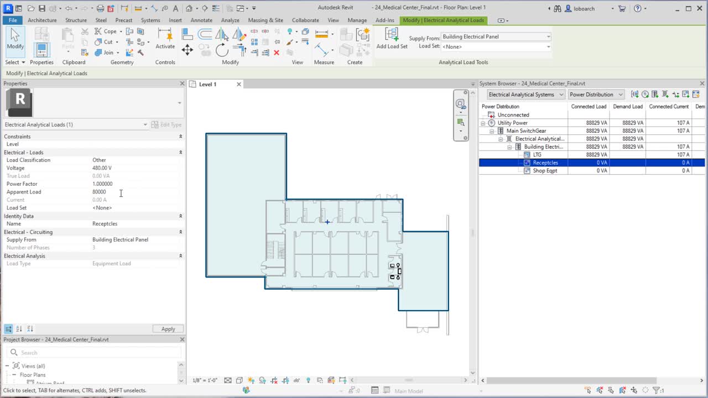
Task: Open Electrical Analytical Systems view dropdown
Action: tap(526, 95)
